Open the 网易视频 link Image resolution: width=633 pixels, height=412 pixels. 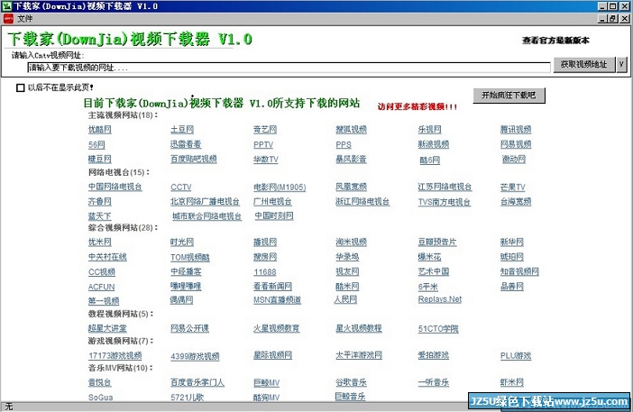tap(516, 144)
